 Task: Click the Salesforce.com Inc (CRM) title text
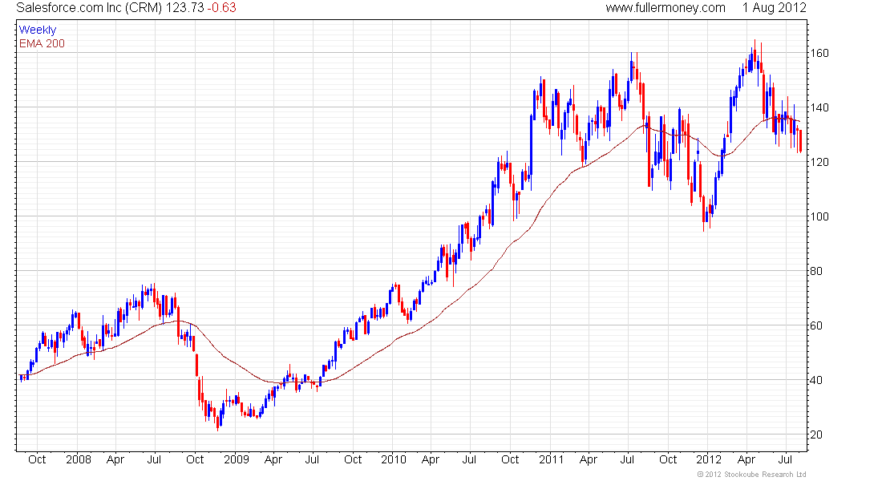tap(90, 8)
